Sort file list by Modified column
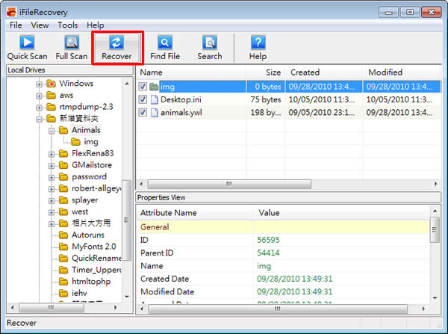Screen dimensions: 448x334 click(402, 72)
